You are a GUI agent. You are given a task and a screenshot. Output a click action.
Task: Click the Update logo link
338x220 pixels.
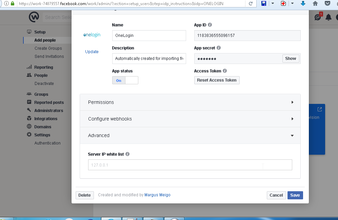tap(92, 52)
